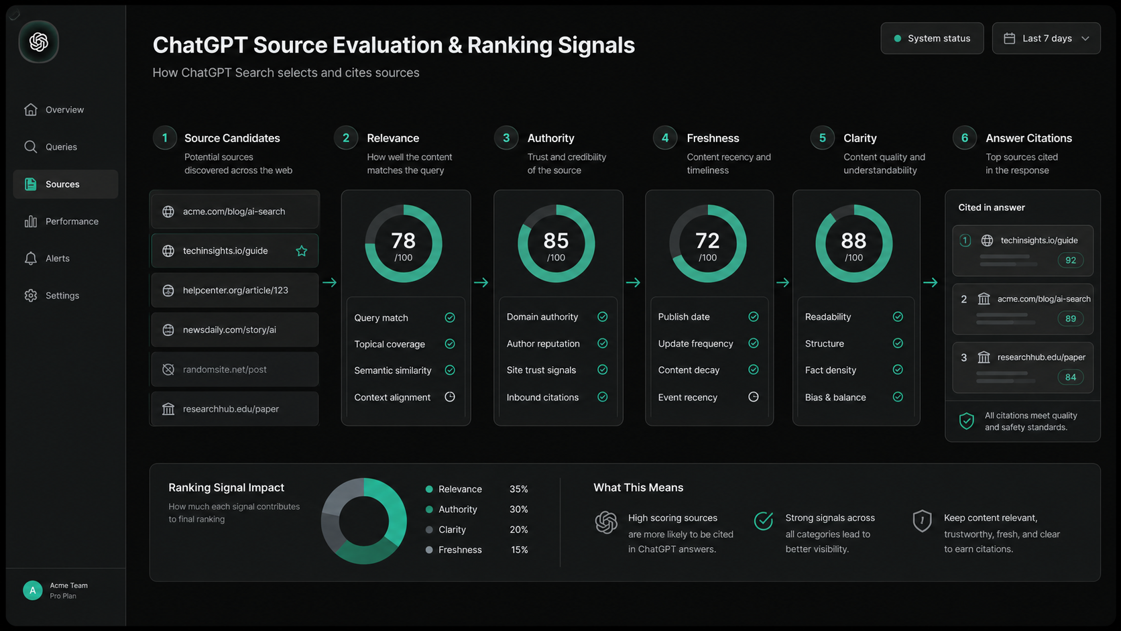
Task: Click the Queries magnifier icon
Action: click(31, 147)
